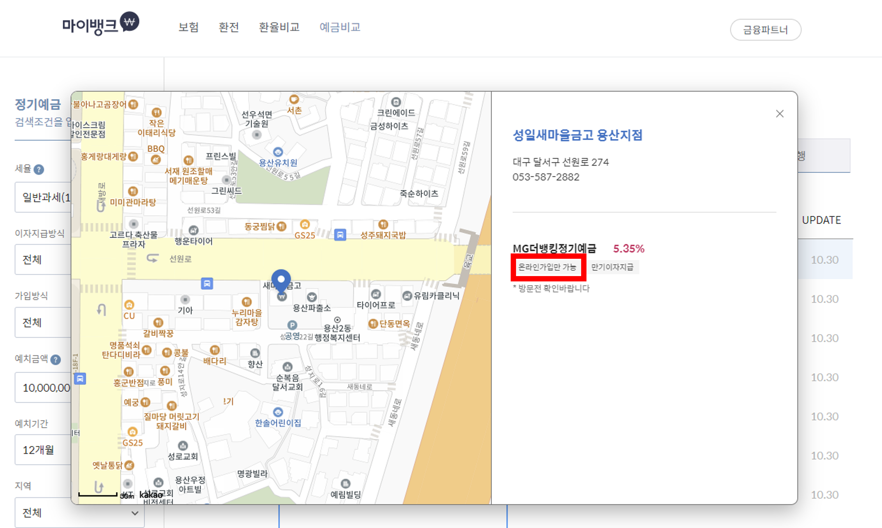This screenshot has height=528, width=882.
Task: Click the 타이어프로 map icon
Action: (x=376, y=294)
